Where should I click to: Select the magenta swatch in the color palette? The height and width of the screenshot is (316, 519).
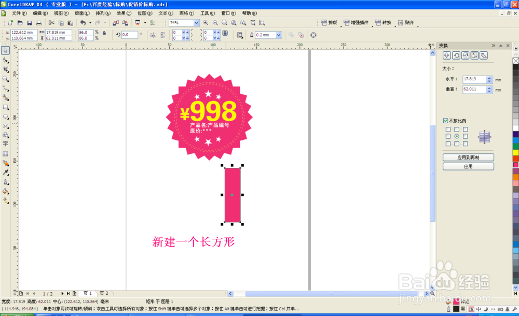coord(515,166)
